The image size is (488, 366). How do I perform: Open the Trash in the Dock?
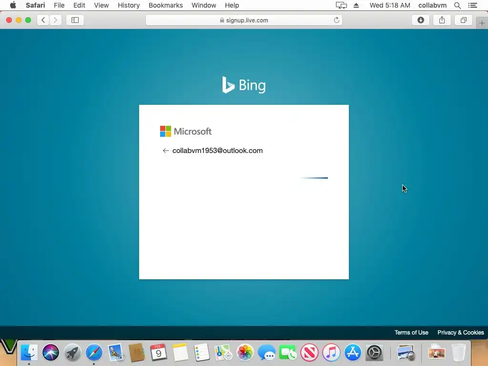click(458, 353)
